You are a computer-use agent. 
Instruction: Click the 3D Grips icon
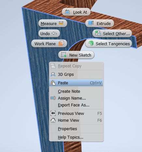53,75
